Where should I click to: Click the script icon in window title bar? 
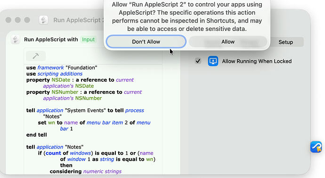43,20
